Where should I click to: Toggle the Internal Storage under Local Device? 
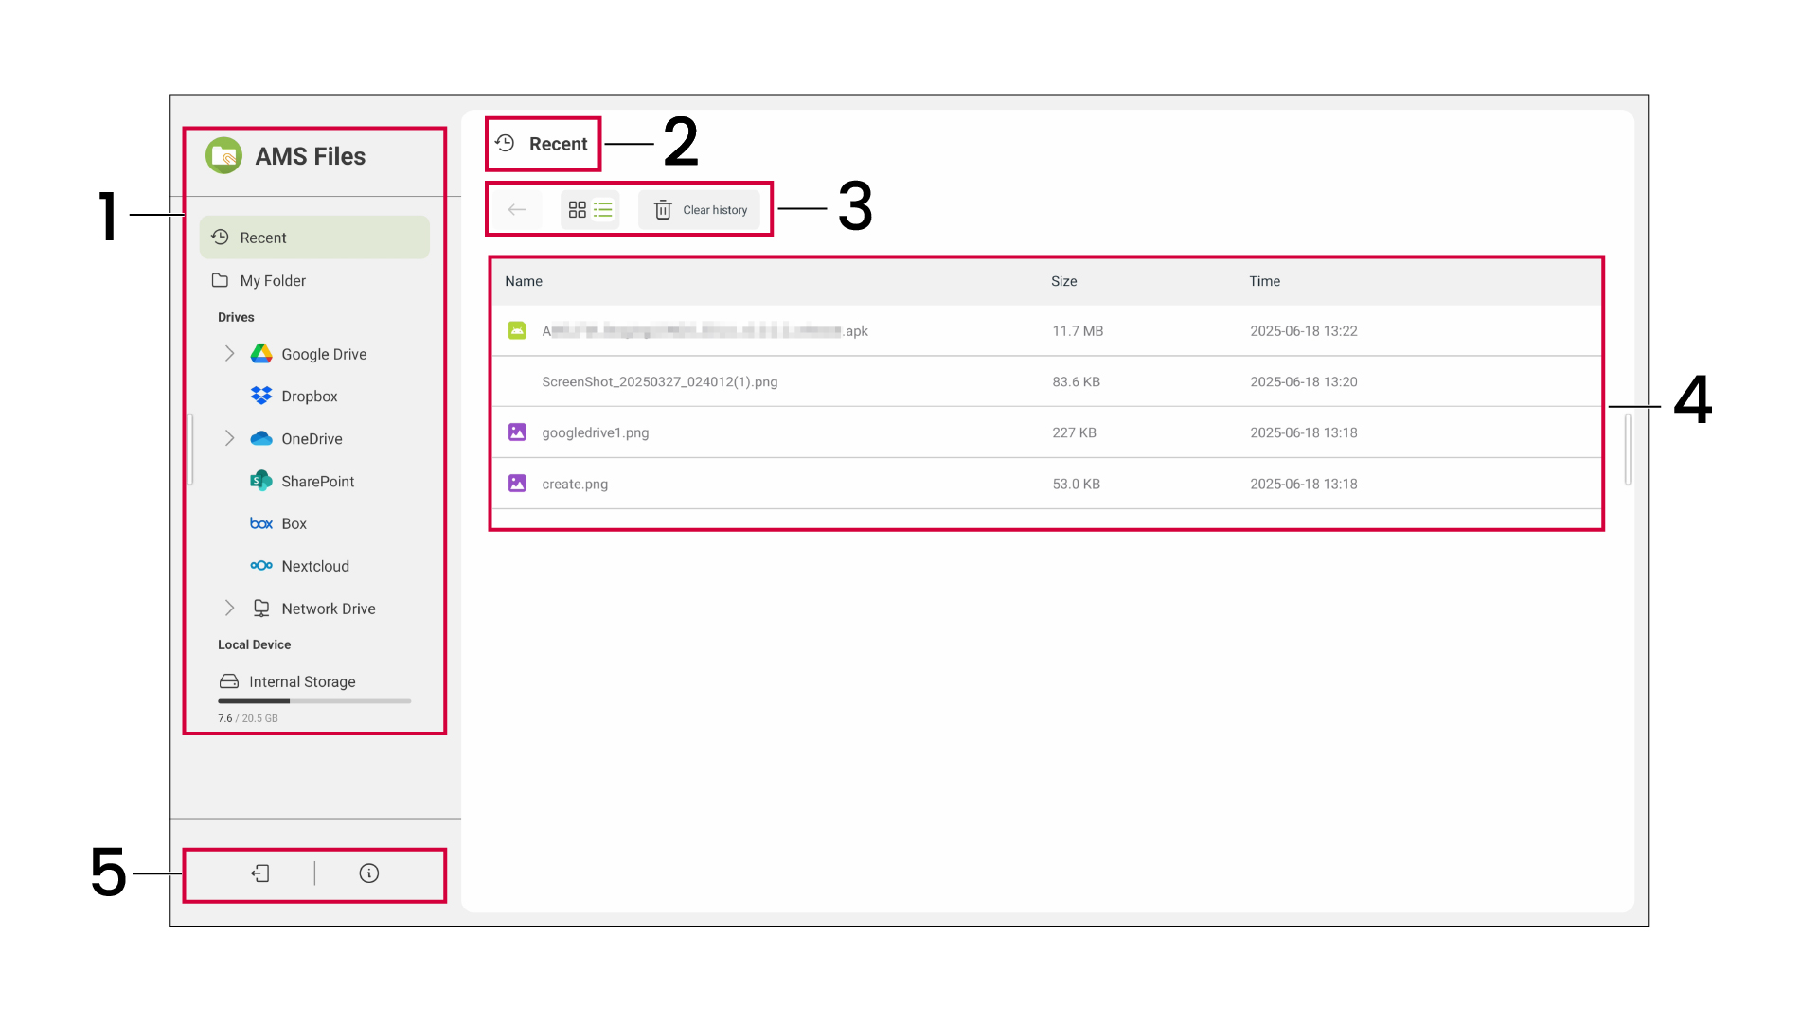[x=301, y=680]
